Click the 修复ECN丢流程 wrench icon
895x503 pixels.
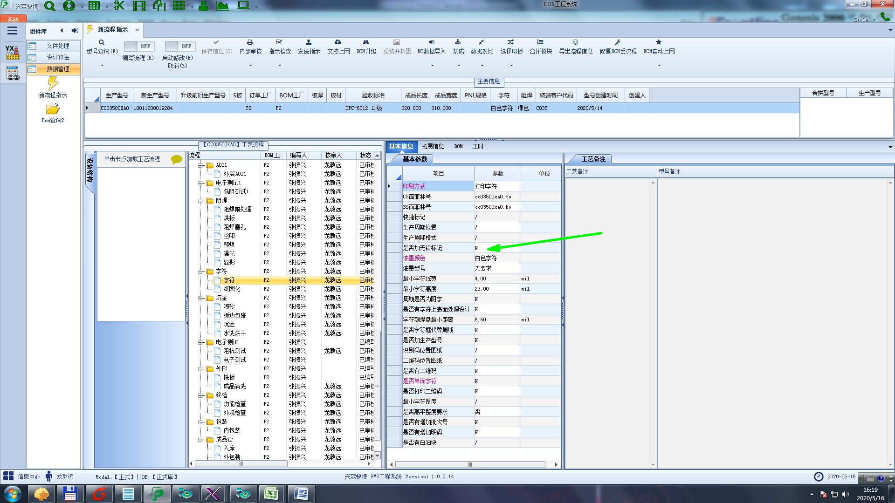pyautogui.click(x=618, y=42)
